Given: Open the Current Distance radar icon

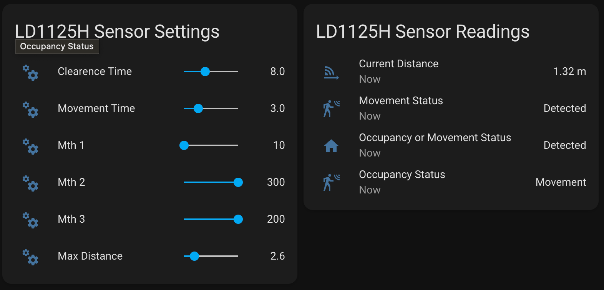Looking at the screenshot, I should pyautogui.click(x=331, y=72).
